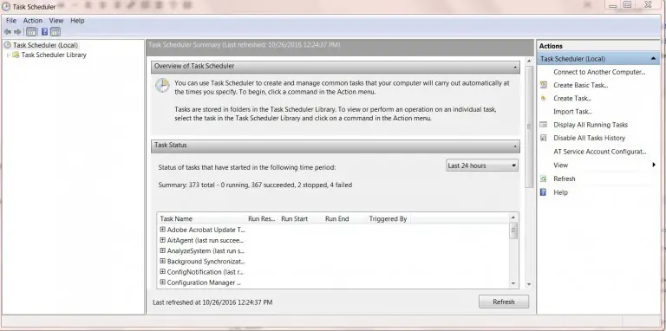Open the Help menu

[77, 21]
